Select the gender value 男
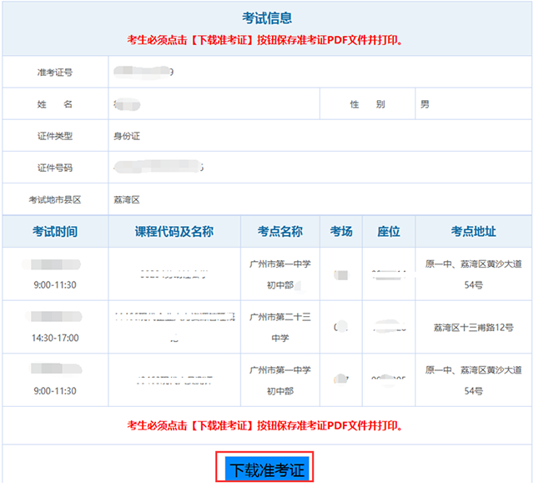534x487 pixels. [x=425, y=104]
